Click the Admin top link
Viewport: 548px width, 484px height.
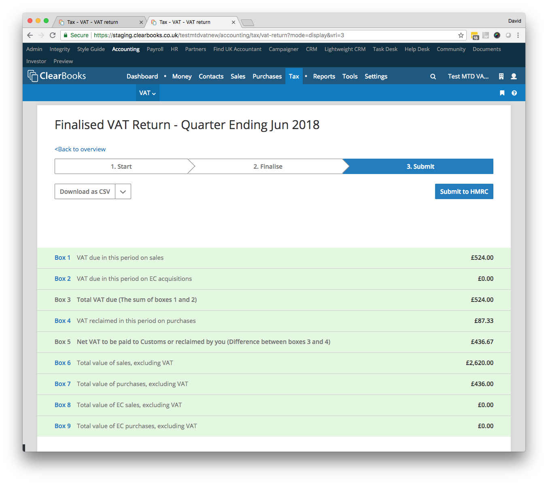(x=34, y=49)
